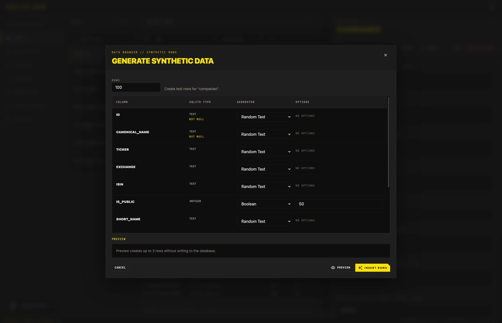Open generator dropdown for TICKER column
Screen dimensions: 502x323
click(x=264, y=152)
